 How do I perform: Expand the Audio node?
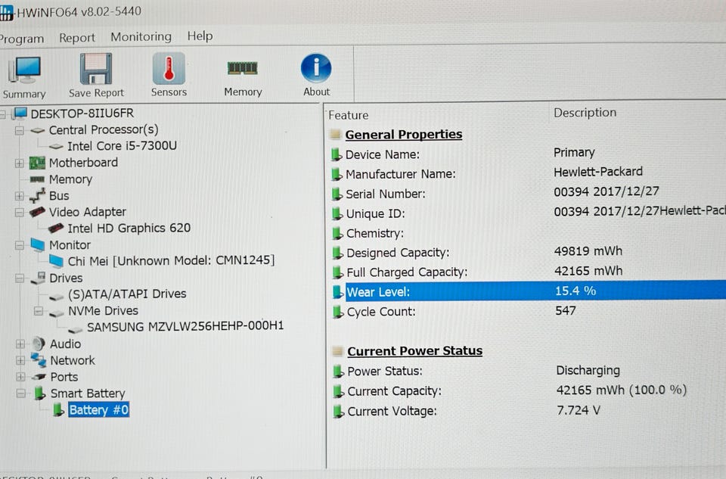tap(20, 344)
